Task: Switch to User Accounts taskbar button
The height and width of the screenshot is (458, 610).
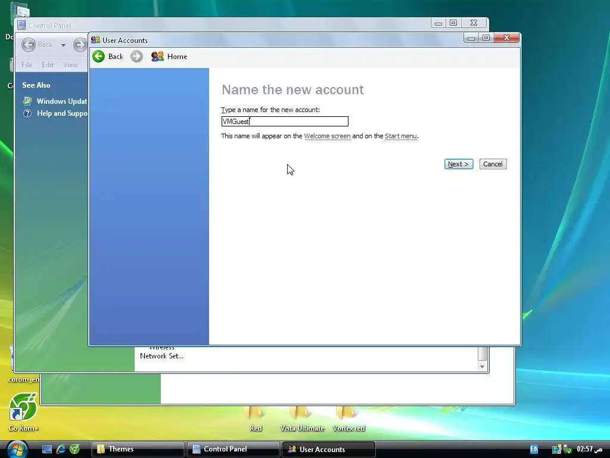Action: [328, 450]
